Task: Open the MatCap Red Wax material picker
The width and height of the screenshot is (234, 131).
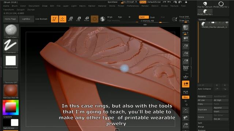Action: (x=11, y=91)
